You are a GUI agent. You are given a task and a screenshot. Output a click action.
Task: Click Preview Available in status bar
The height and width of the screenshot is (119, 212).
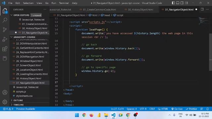[26, 109]
